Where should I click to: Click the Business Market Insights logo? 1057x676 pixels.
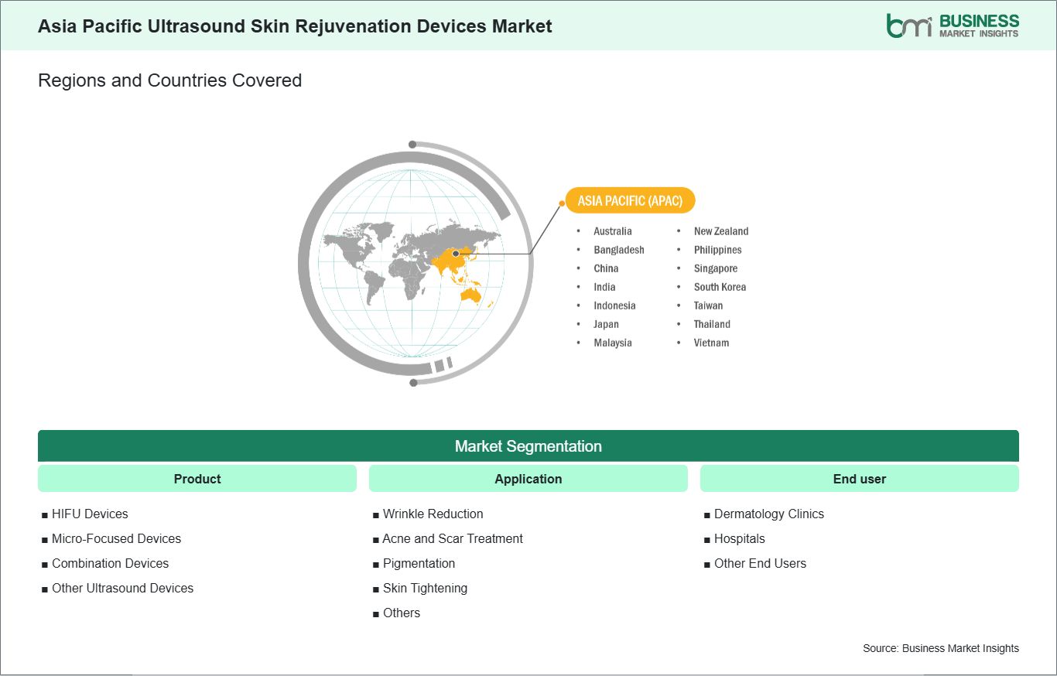coord(953,26)
